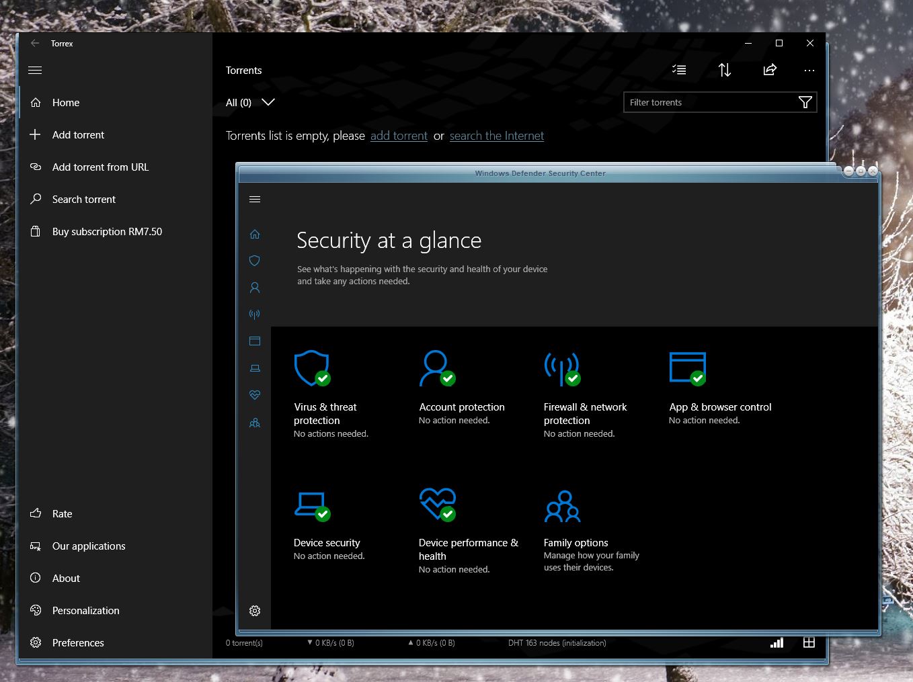Screen dimensions: 913x682
Task: Click the filter funnel icon
Action: tap(805, 102)
